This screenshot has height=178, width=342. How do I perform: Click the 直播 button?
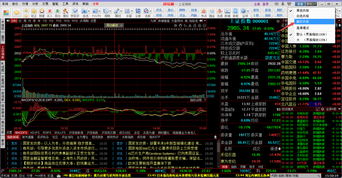click(x=300, y=4)
